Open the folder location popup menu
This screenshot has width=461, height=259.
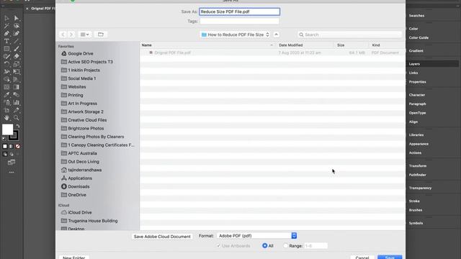click(235, 35)
